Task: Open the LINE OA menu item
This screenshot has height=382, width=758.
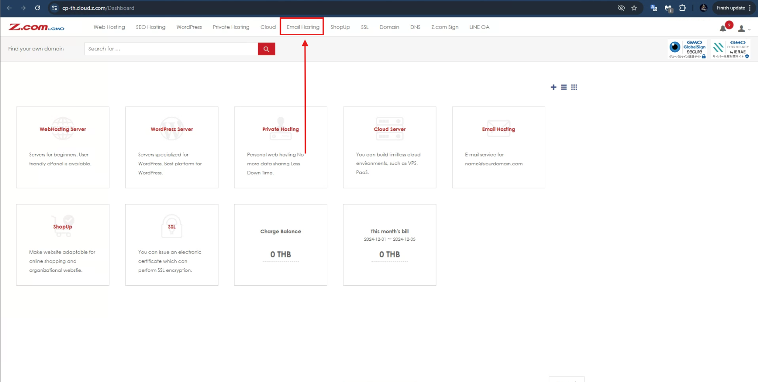Action: [479, 27]
